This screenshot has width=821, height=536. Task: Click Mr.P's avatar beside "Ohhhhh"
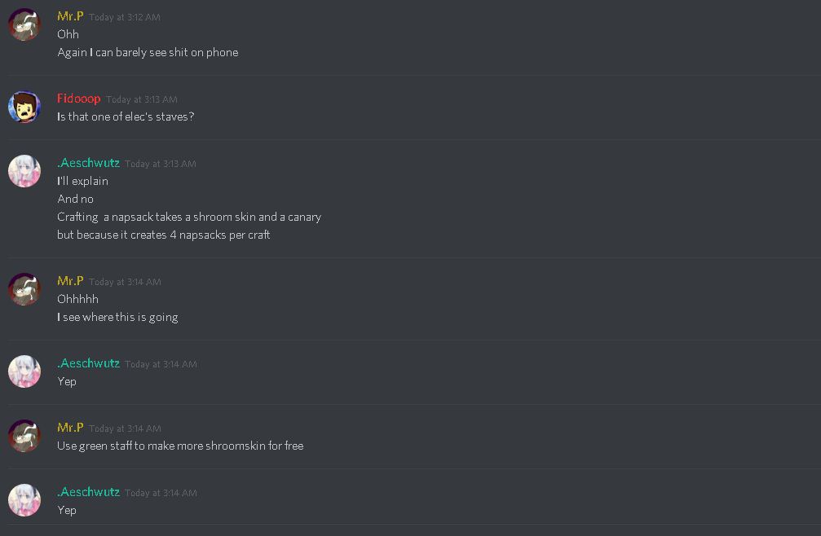24,289
